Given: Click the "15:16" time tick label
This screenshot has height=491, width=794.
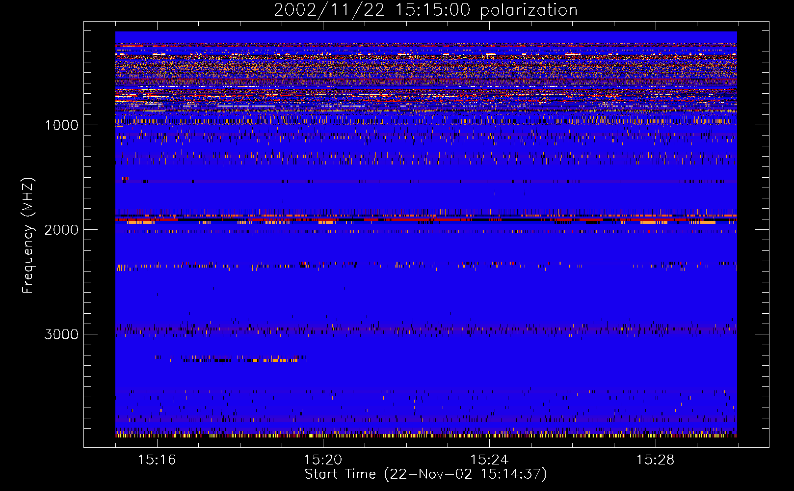Looking at the screenshot, I should click(157, 460).
